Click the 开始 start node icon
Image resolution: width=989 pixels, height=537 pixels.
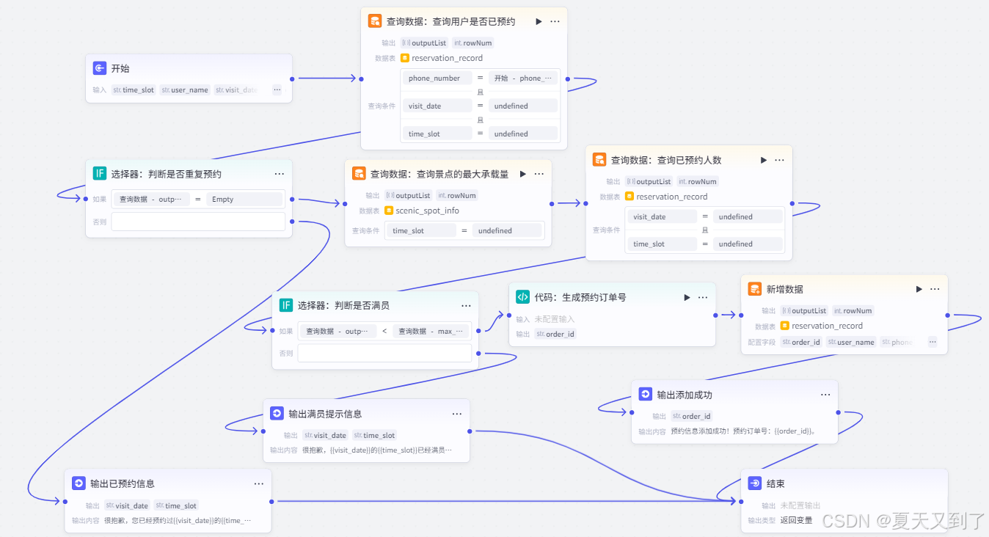[100, 68]
